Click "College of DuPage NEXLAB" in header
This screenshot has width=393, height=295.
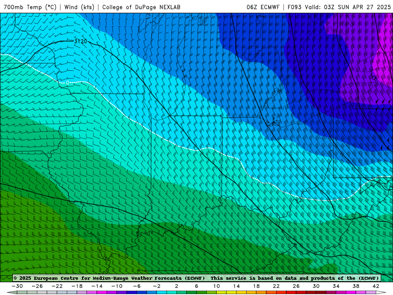(141, 7)
